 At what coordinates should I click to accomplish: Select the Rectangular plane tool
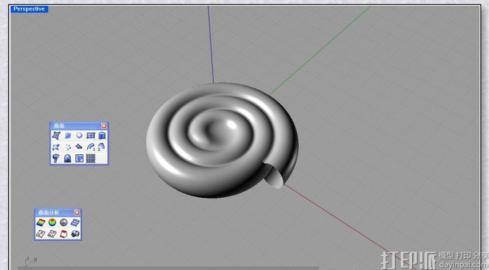coord(91,136)
